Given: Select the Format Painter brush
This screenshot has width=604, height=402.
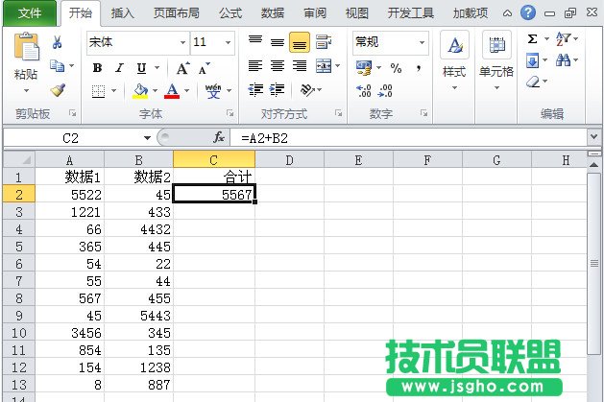Looking at the screenshot, I should 58,90.
